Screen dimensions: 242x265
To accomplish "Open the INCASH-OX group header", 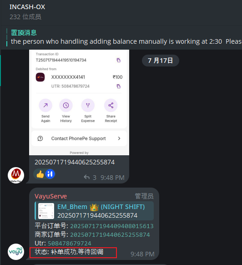I will click(27, 12).
